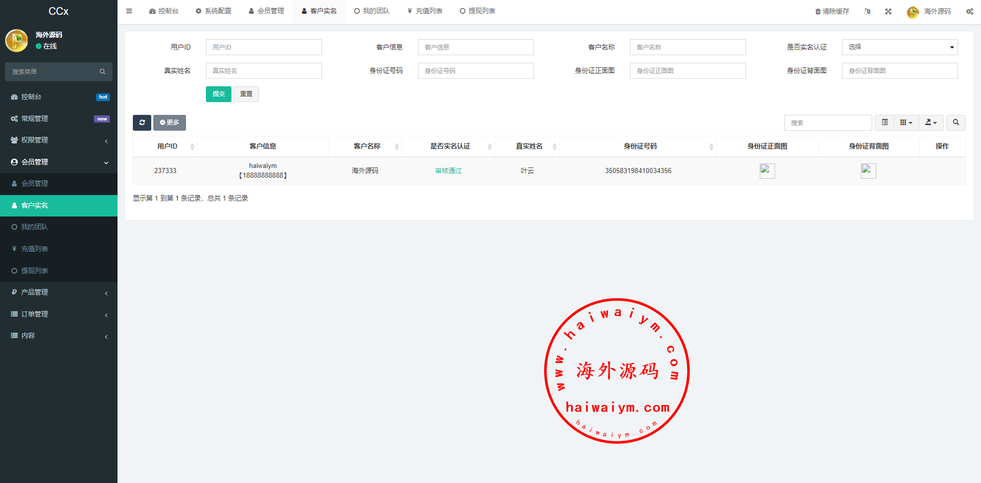
Task: Expand 产品管理 in the sidebar
Action: (59, 293)
